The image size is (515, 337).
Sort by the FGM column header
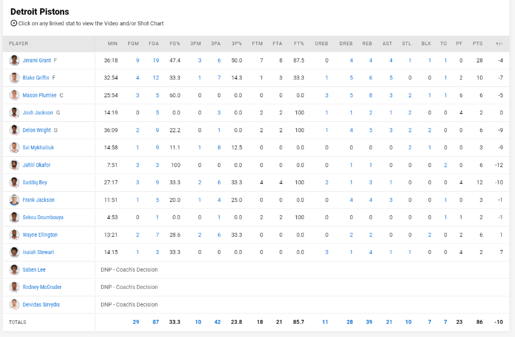pyautogui.click(x=133, y=43)
